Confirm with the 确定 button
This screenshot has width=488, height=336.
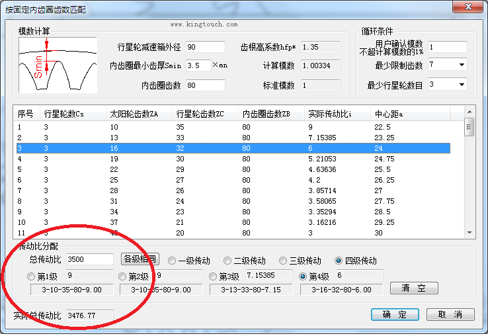(x=395, y=315)
